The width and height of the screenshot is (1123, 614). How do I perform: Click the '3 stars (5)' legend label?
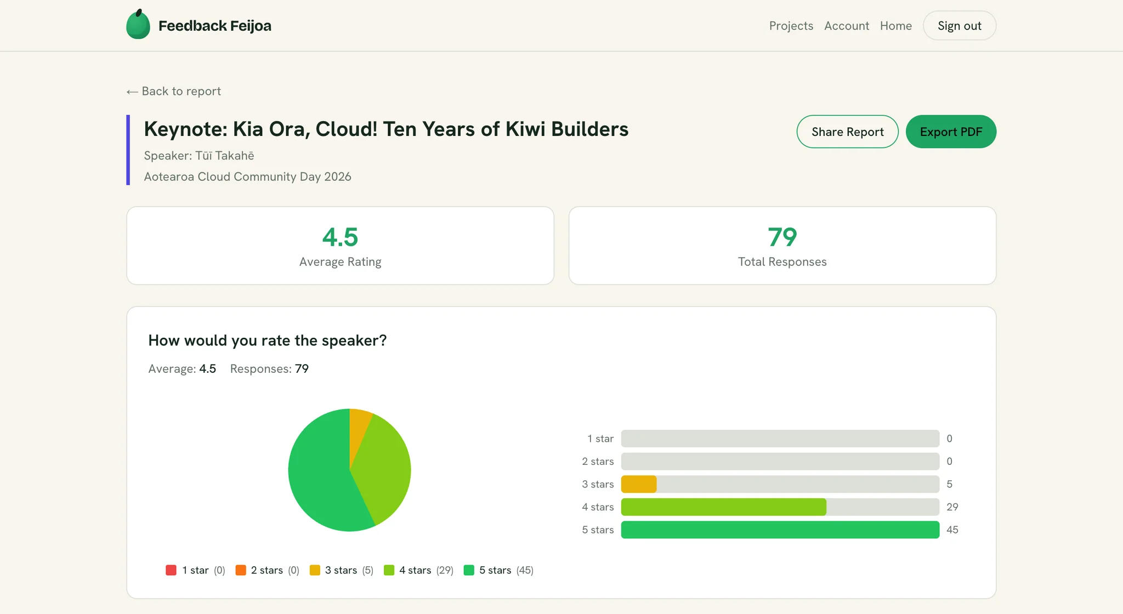tap(349, 570)
